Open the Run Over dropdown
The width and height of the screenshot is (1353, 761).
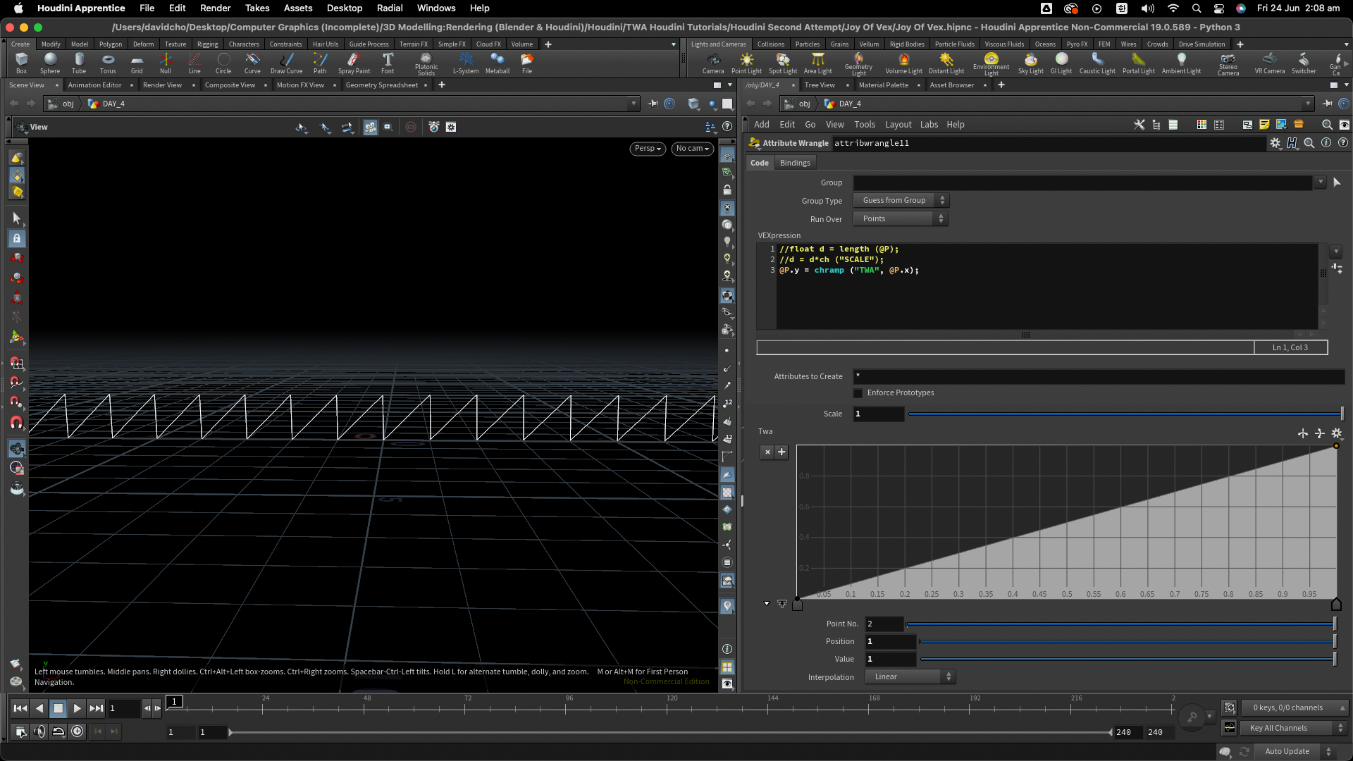coord(901,219)
